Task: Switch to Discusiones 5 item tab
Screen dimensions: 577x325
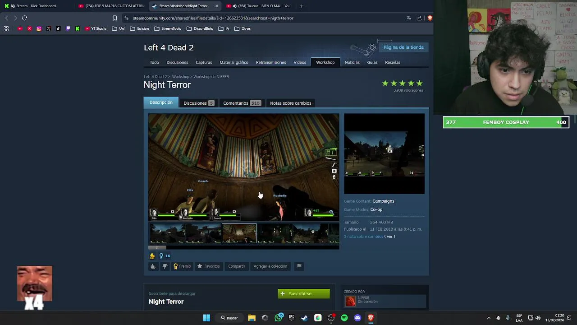Action: tap(199, 103)
